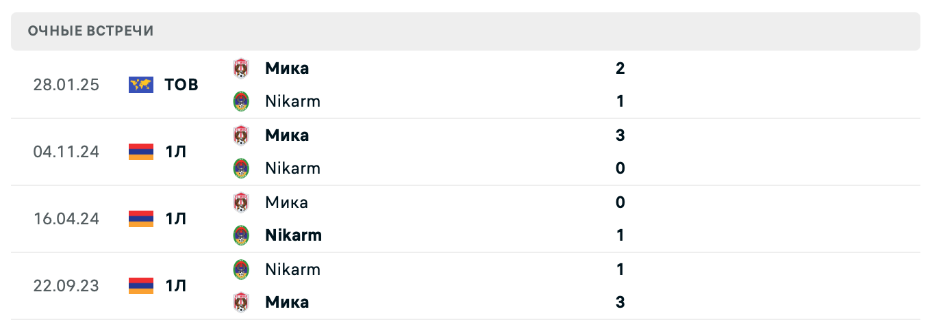Viewport: 930px width, 331px height.
Task: Click Мика club crest in the 04.11.24 match
Action: 240,135
